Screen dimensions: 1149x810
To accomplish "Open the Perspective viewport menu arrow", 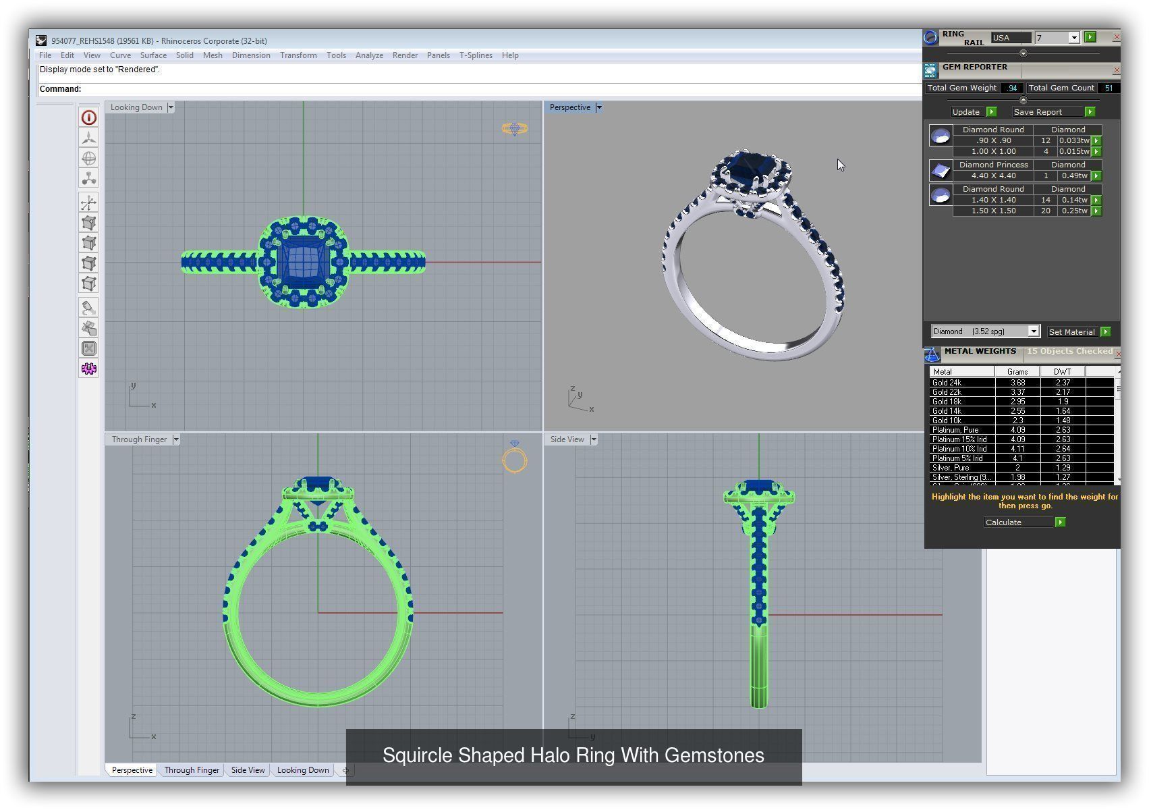I will [598, 107].
